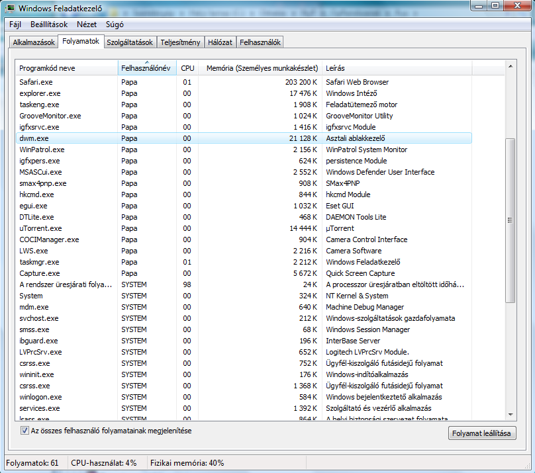Select the winlogon.exe process row
535x473 pixels.
pyautogui.click(x=244, y=397)
